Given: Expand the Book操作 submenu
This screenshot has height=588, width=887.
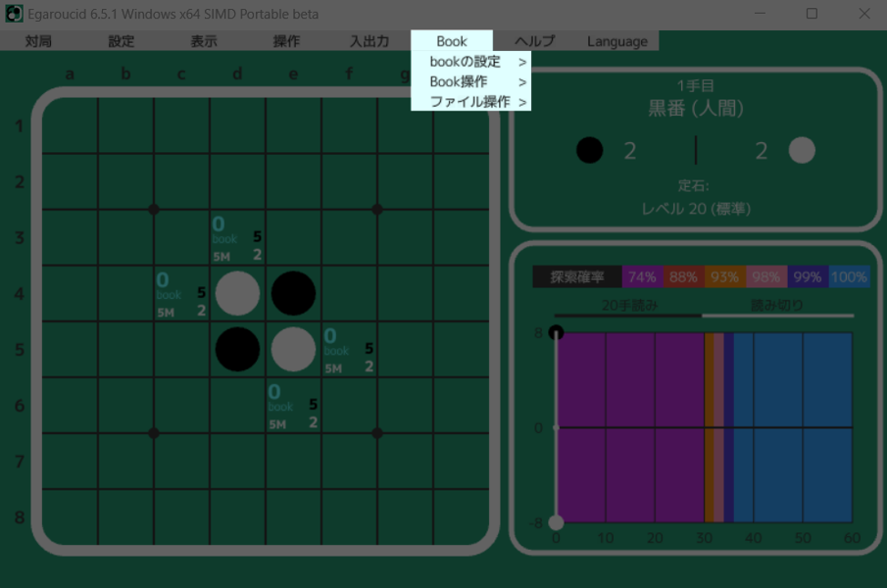Looking at the screenshot, I should pyautogui.click(x=470, y=81).
